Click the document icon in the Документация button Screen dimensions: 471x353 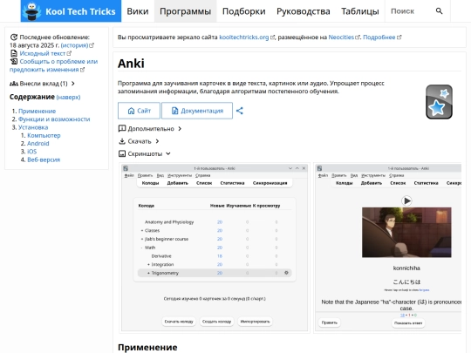point(174,111)
